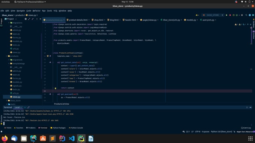
Task: Hide the Project tool window
Action: click(40, 19)
